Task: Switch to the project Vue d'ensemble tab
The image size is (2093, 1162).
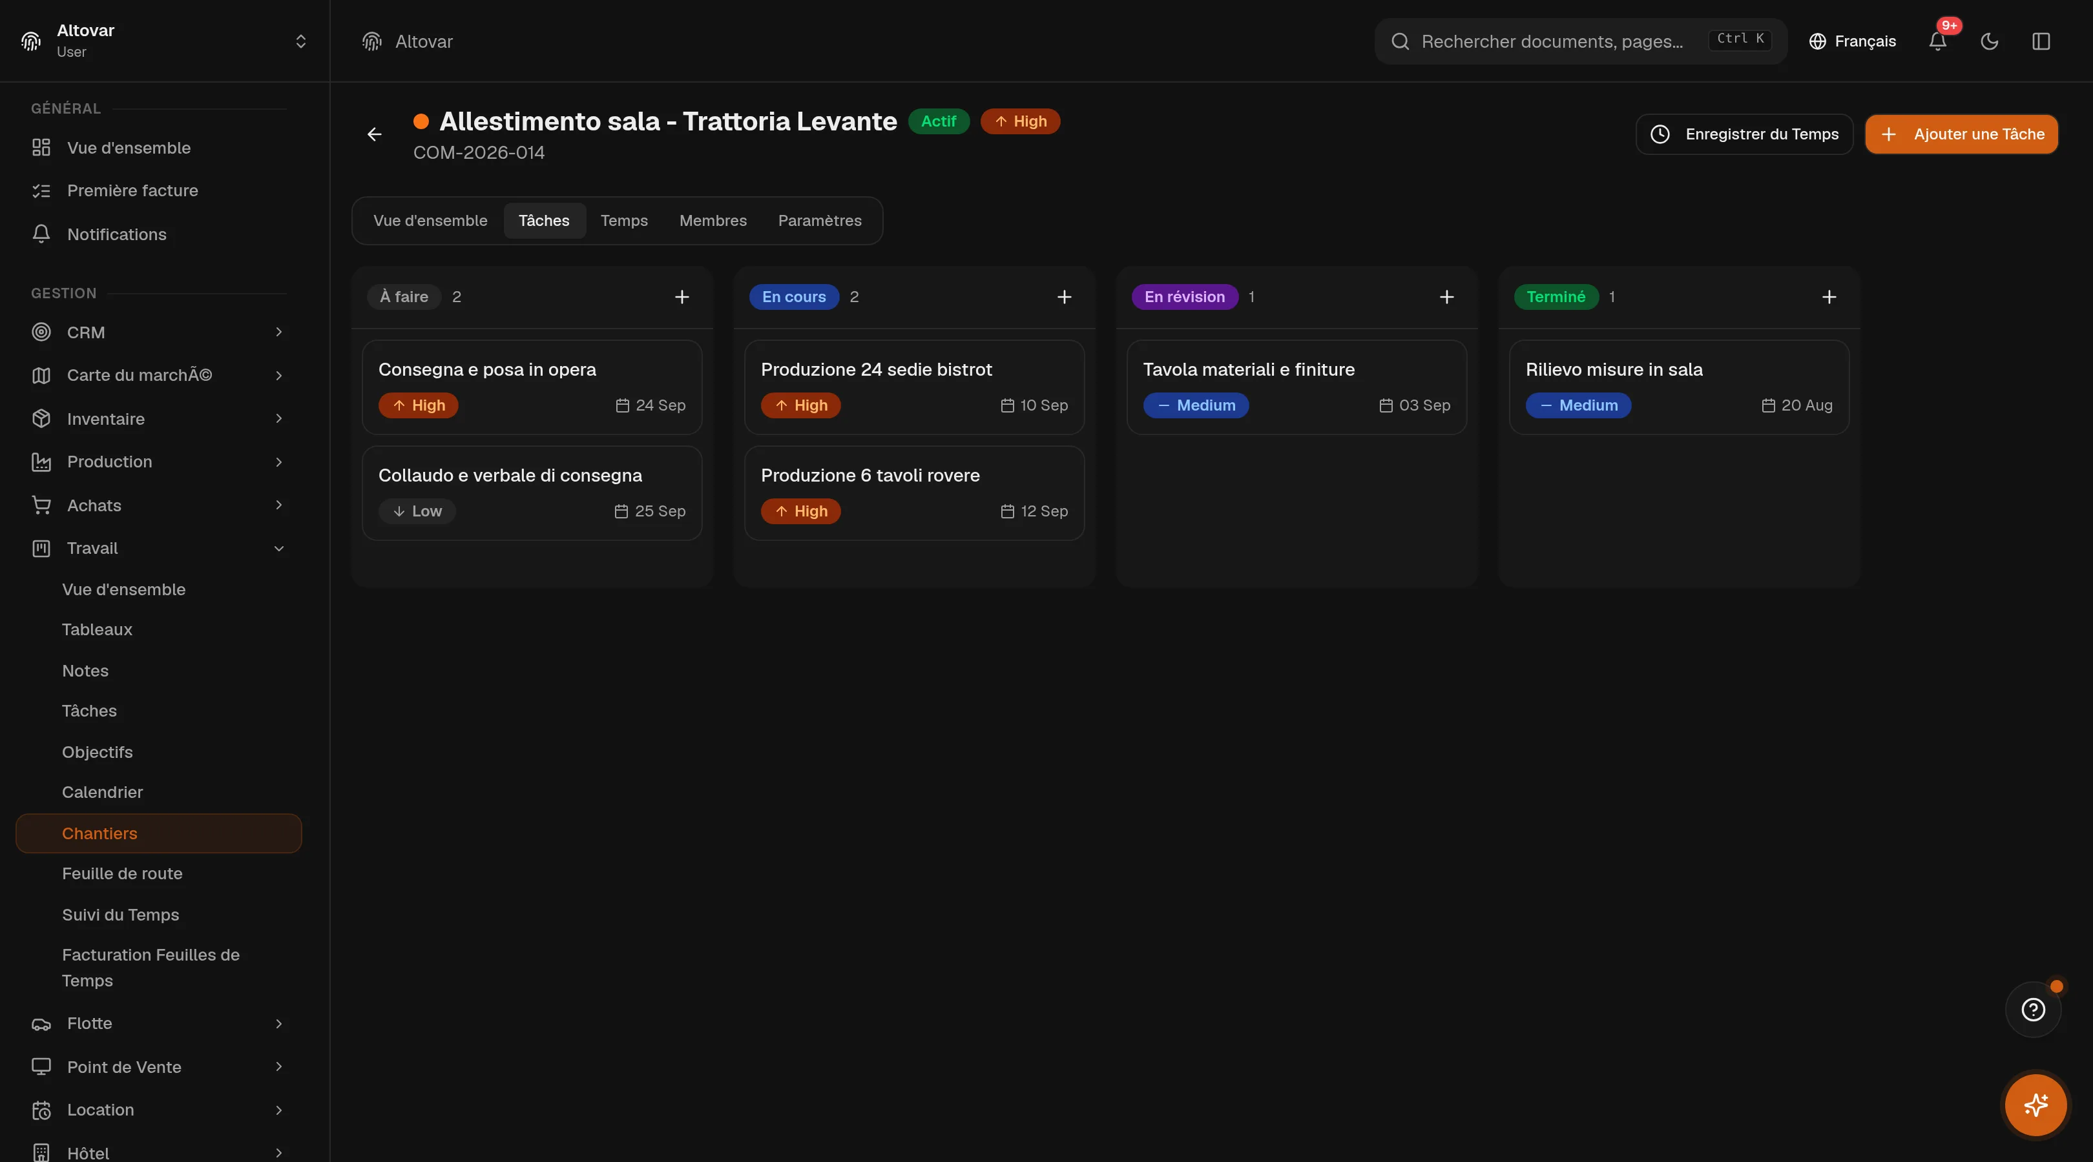Action: [x=430, y=221]
